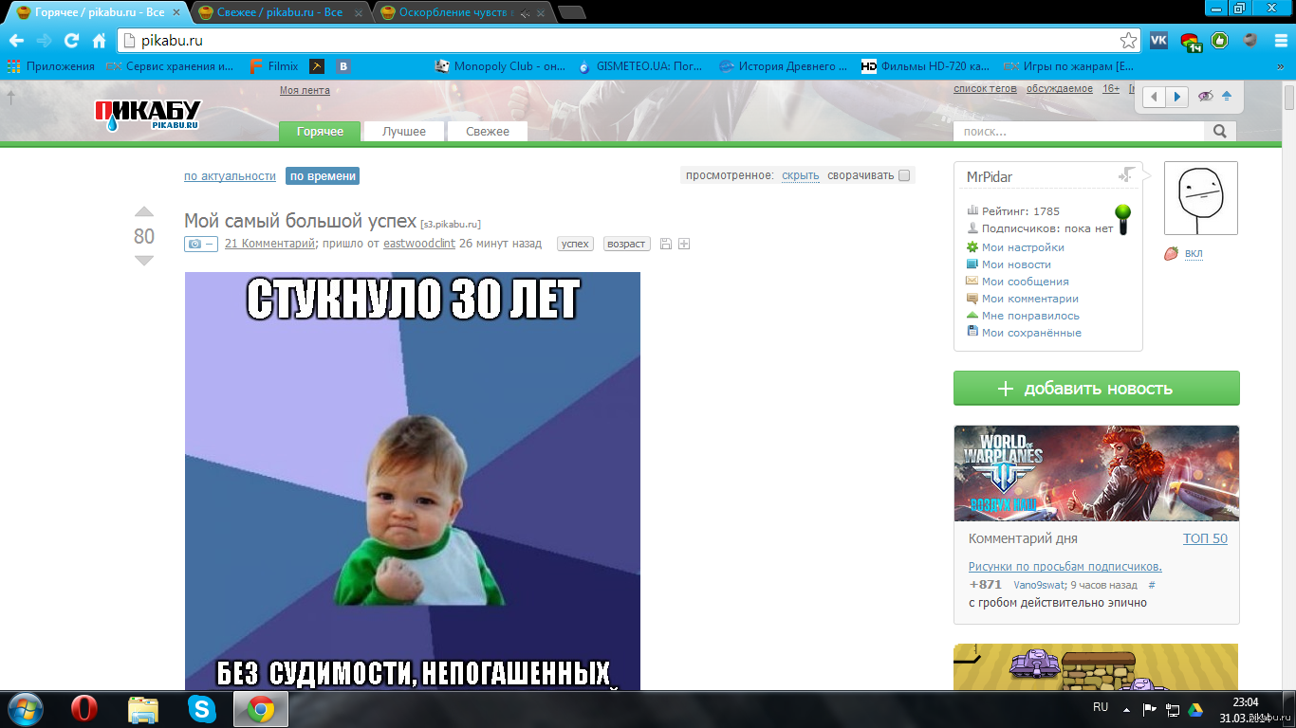Switch to the 'Лучшее' tab
This screenshot has height=728, width=1296.
tap(404, 132)
